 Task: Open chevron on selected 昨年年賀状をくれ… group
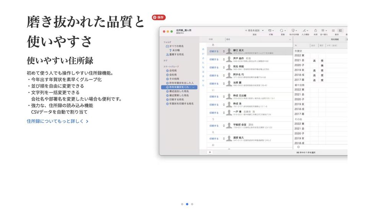point(193,87)
